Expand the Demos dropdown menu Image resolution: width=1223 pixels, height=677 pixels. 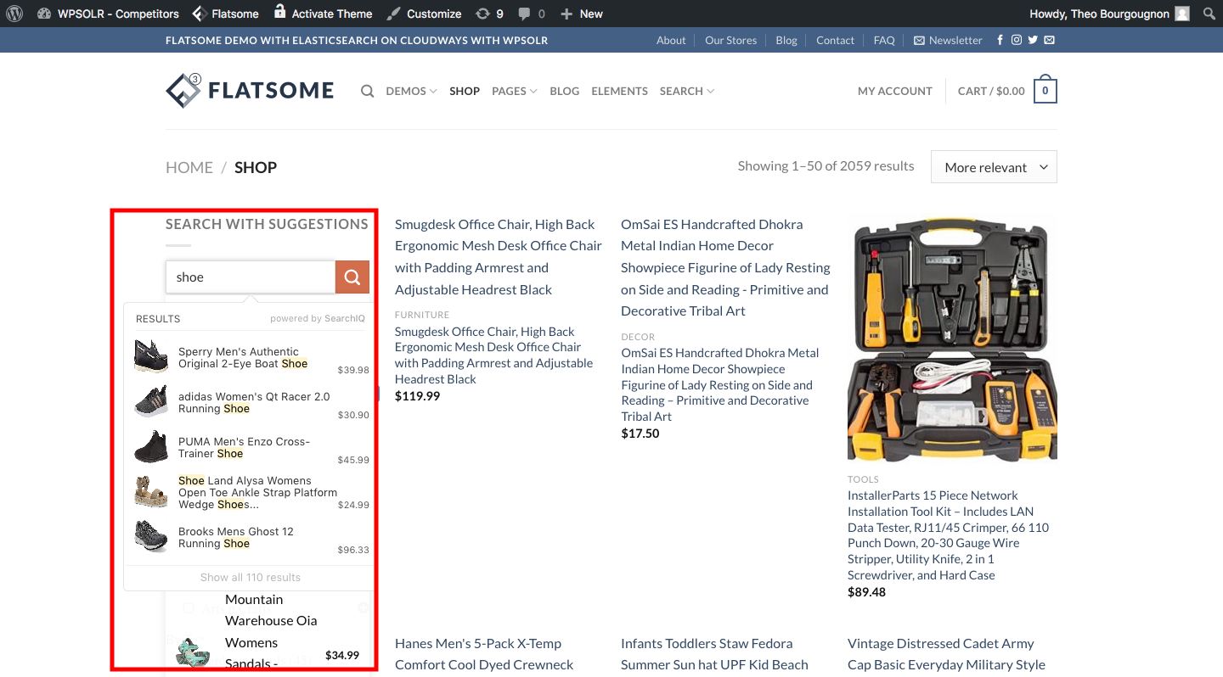pos(411,91)
